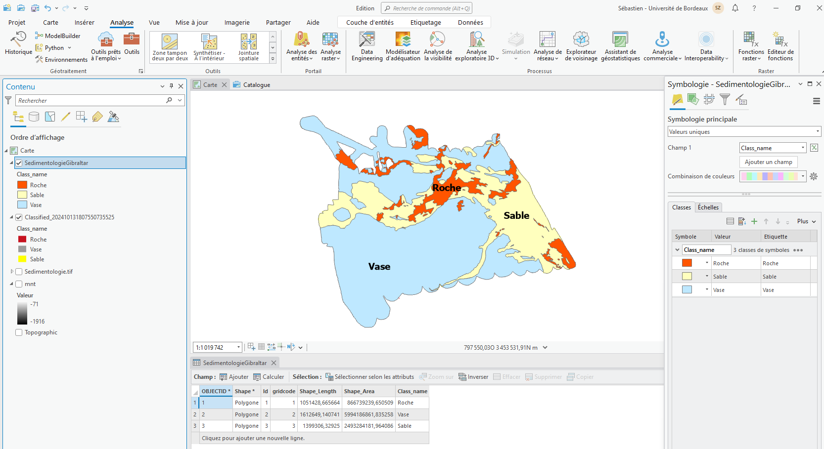Open the Explorateur de voisinage tool
Screen dimensions: 824x449
(581, 46)
